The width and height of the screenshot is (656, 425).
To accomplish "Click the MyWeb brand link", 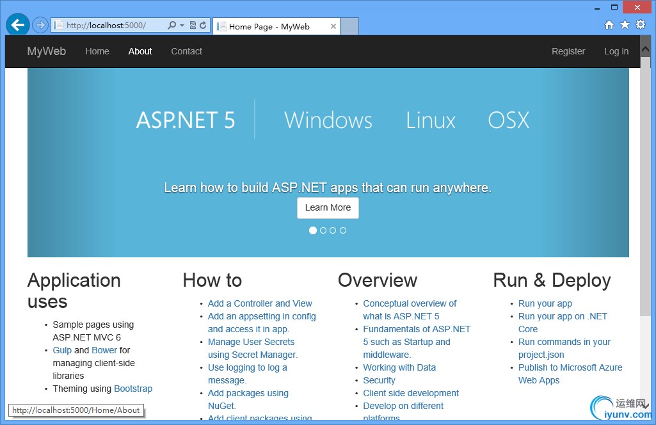I will (x=47, y=51).
